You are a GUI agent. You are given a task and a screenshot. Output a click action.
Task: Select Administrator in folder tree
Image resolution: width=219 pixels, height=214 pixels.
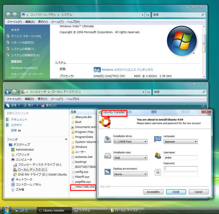tap(25, 150)
